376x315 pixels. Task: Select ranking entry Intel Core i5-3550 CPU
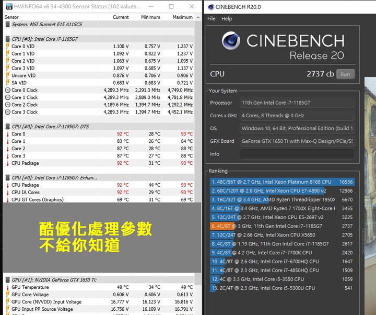tap(282, 279)
